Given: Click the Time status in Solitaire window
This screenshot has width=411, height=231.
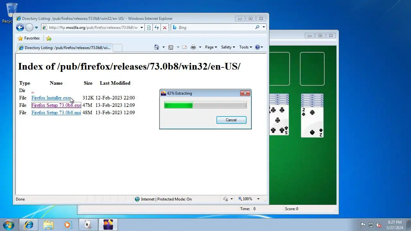Looking at the screenshot, I should (248, 209).
